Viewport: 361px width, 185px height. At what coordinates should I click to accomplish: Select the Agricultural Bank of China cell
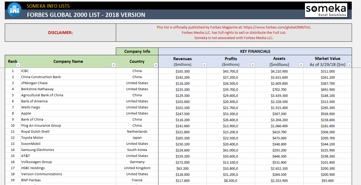click(68, 95)
